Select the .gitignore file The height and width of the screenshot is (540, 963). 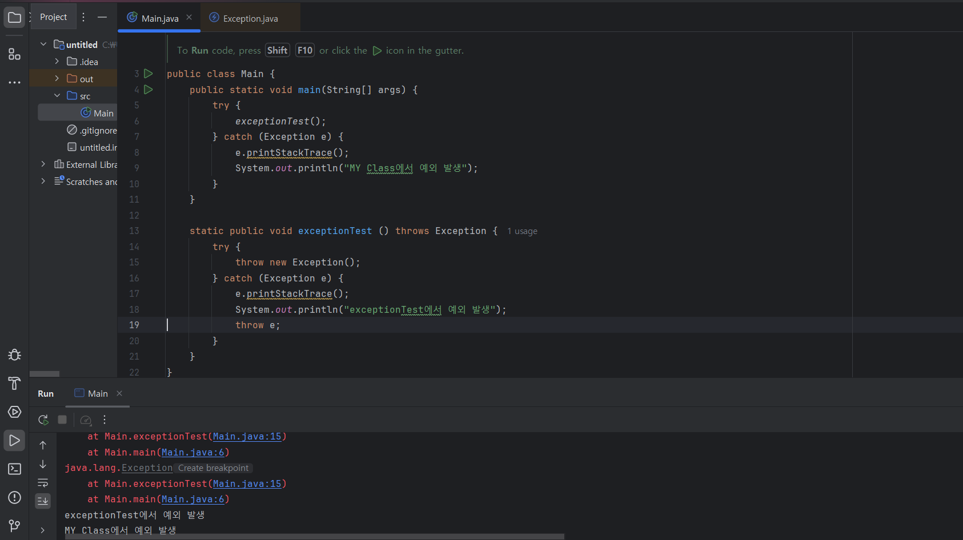(92, 130)
